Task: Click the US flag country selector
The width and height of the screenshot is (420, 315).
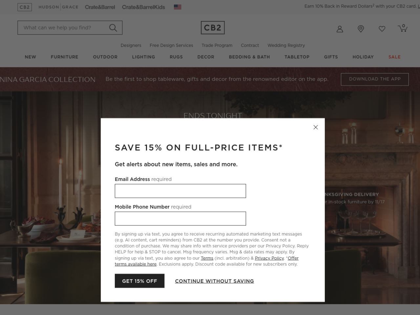Action: pyautogui.click(x=178, y=7)
